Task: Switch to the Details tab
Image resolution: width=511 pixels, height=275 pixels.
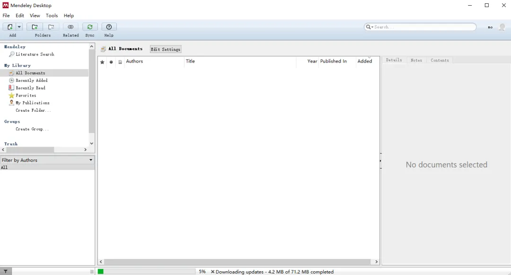Action: [394, 60]
